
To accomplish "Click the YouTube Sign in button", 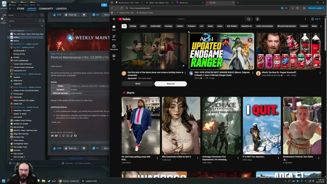I will [x=316, y=19].
